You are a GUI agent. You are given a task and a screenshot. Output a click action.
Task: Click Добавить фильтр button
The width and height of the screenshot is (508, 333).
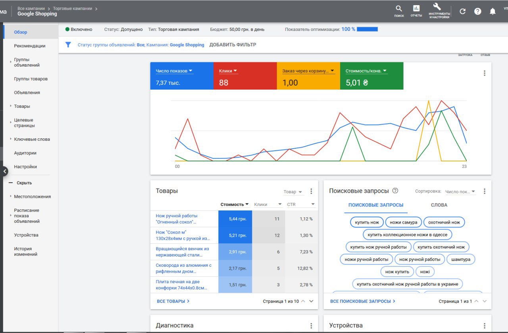click(233, 45)
